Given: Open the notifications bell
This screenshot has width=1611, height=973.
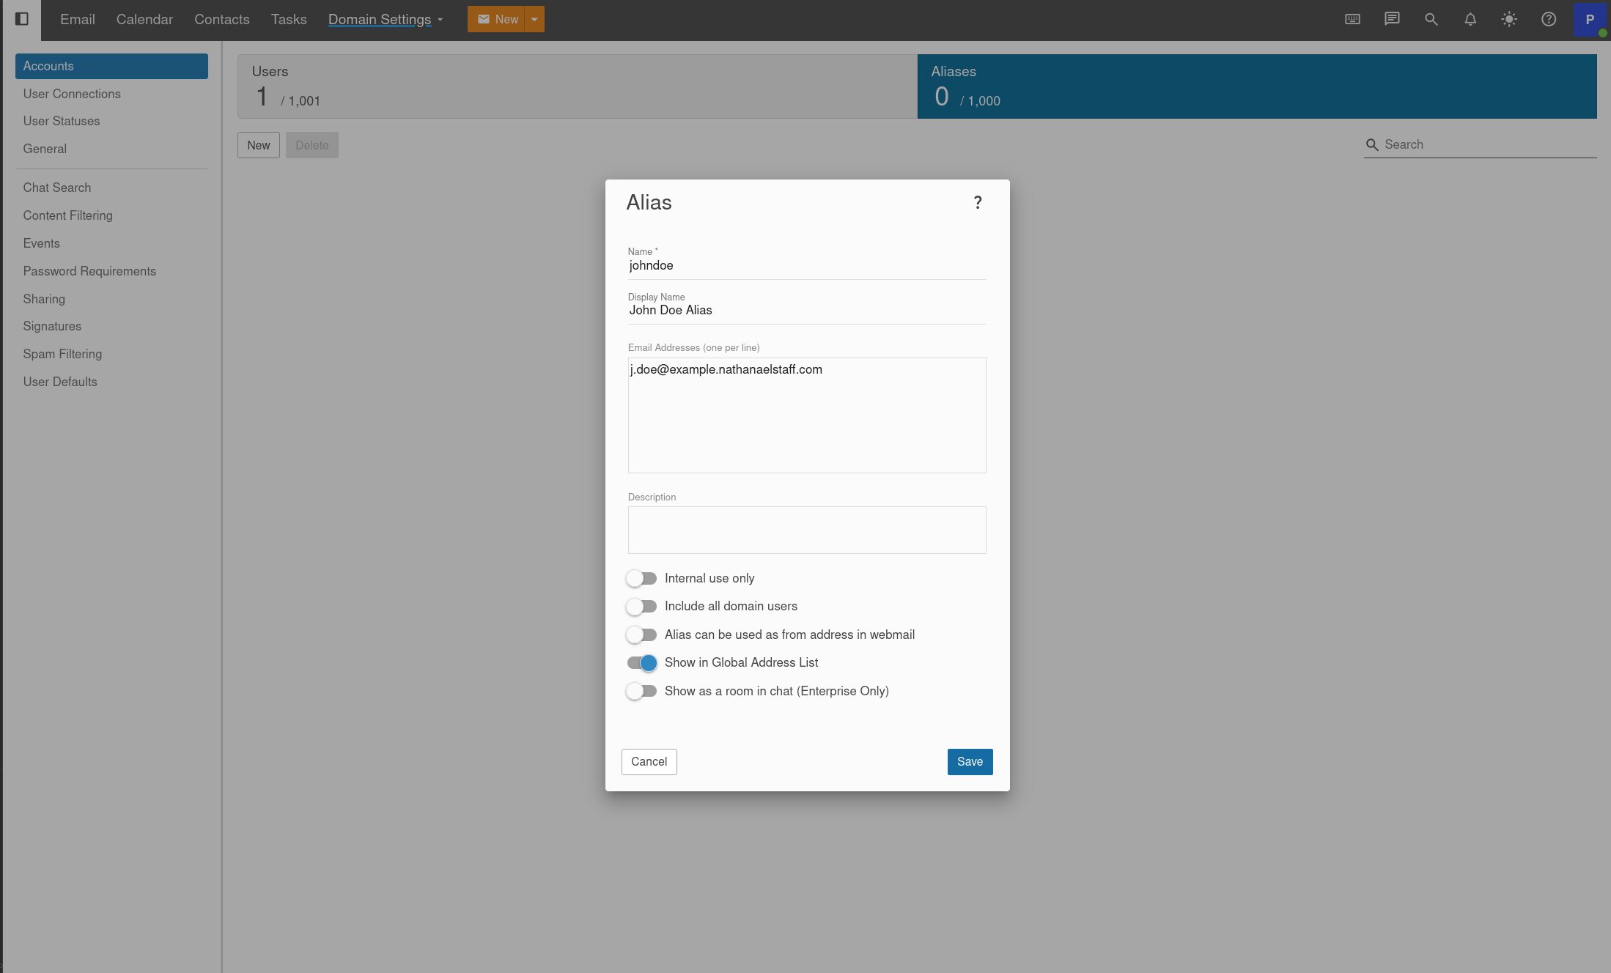Looking at the screenshot, I should tap(1470, 20).
